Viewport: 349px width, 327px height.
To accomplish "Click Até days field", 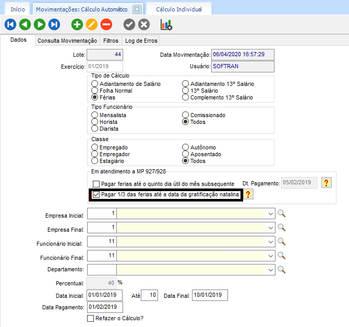I will (150, 295).
